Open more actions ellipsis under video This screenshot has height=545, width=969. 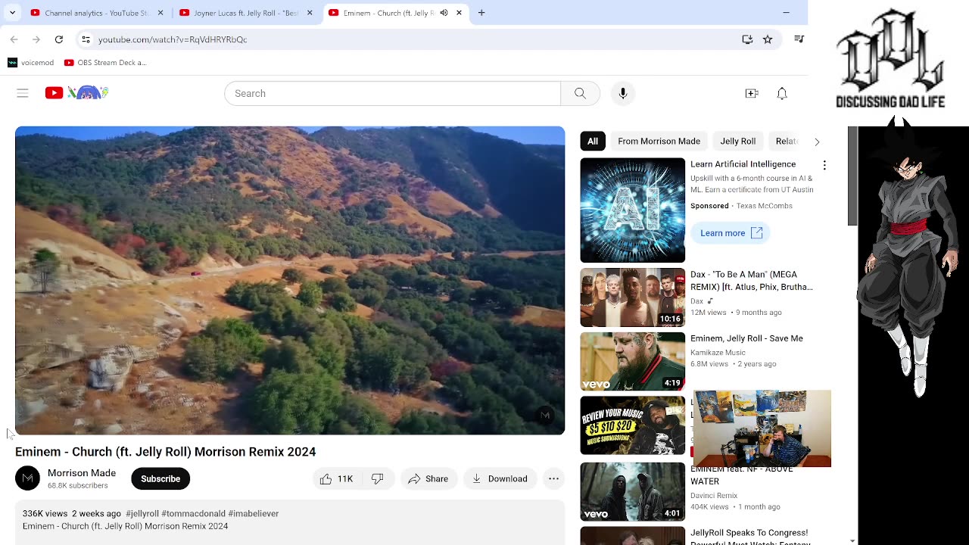(x=554, y=478)
